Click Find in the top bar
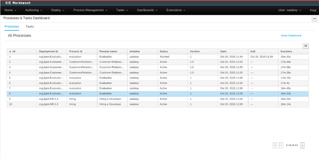This screenshot has width=319, height=158. click(313, 10)
